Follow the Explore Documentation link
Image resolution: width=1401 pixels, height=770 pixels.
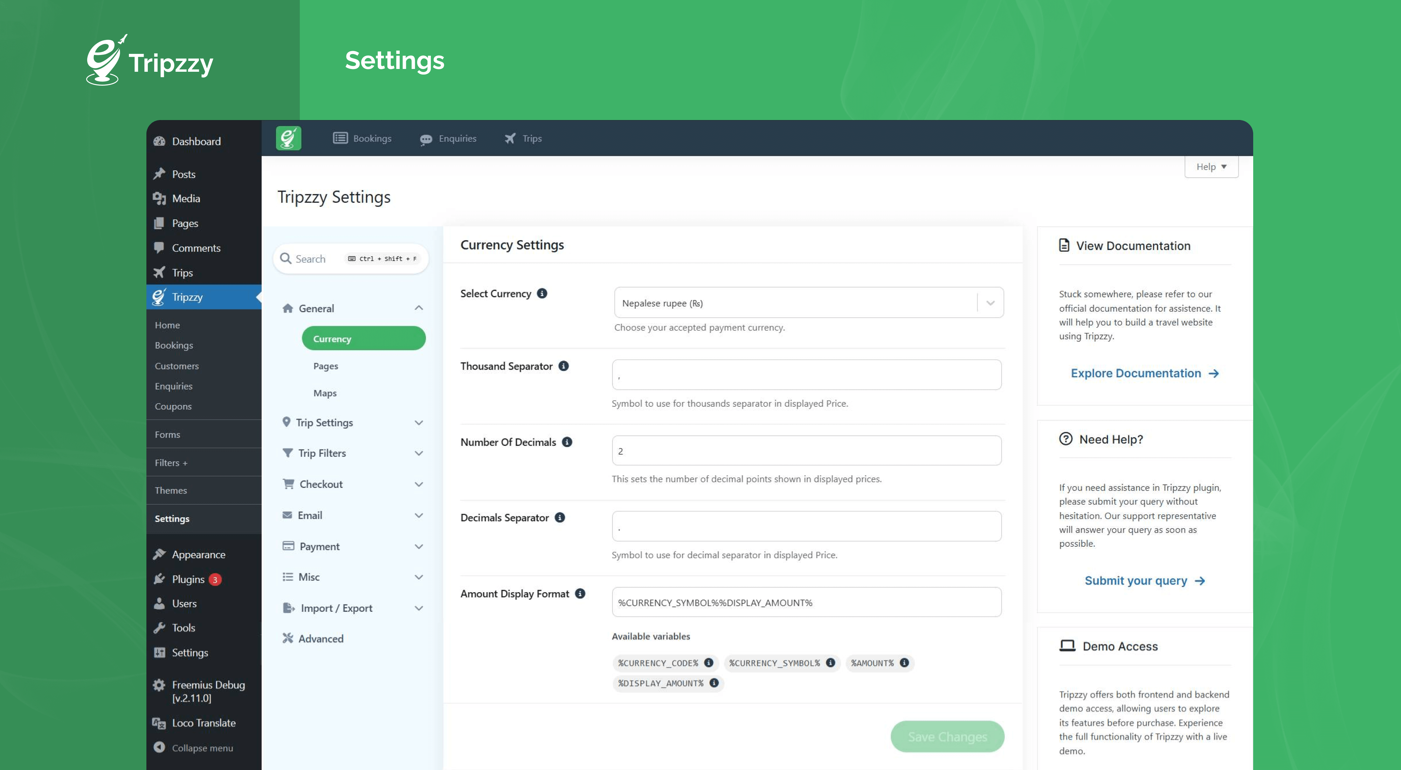coord(1145,373)
